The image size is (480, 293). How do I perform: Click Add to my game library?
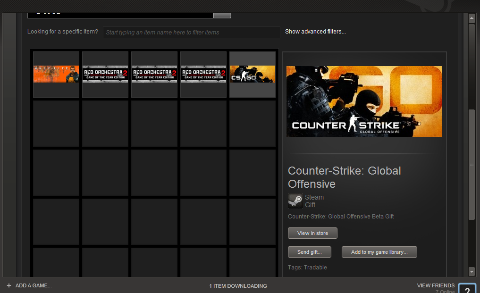[379, 252]
